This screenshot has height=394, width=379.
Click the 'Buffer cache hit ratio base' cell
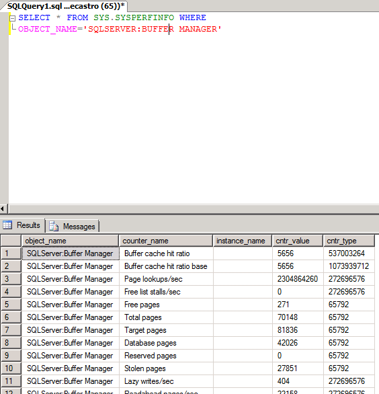[166, 266]
